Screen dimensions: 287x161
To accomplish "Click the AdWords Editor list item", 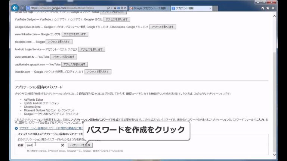I will 33,100.
